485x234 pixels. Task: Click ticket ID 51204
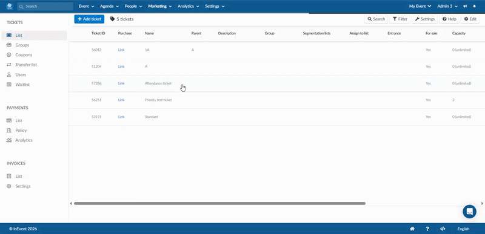96,67
